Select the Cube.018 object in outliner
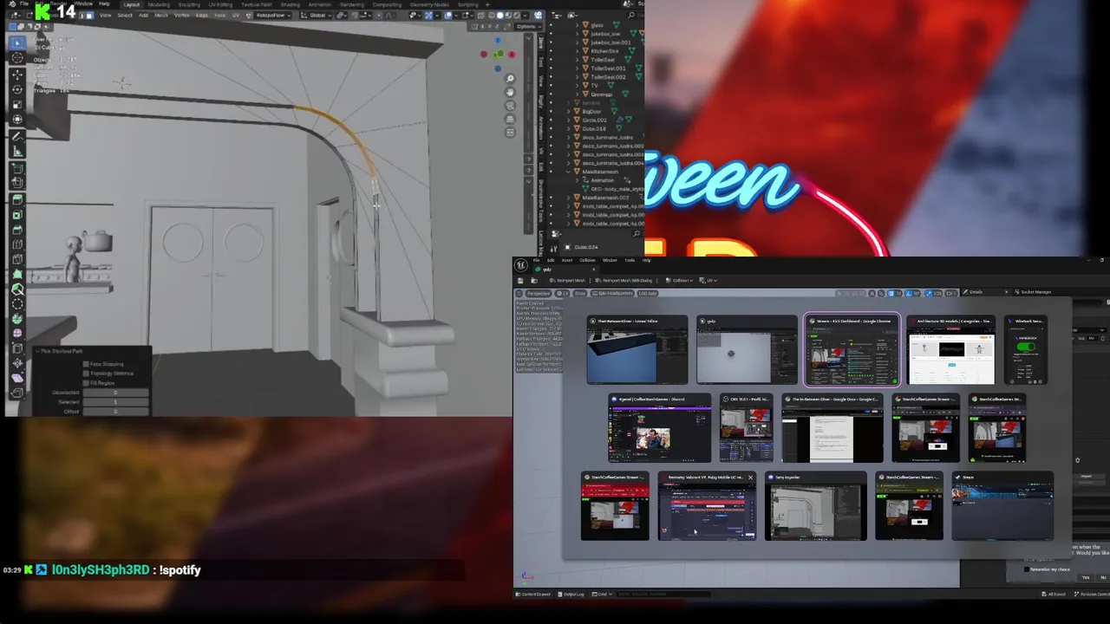1110x624 pixels. coord(595,128)
